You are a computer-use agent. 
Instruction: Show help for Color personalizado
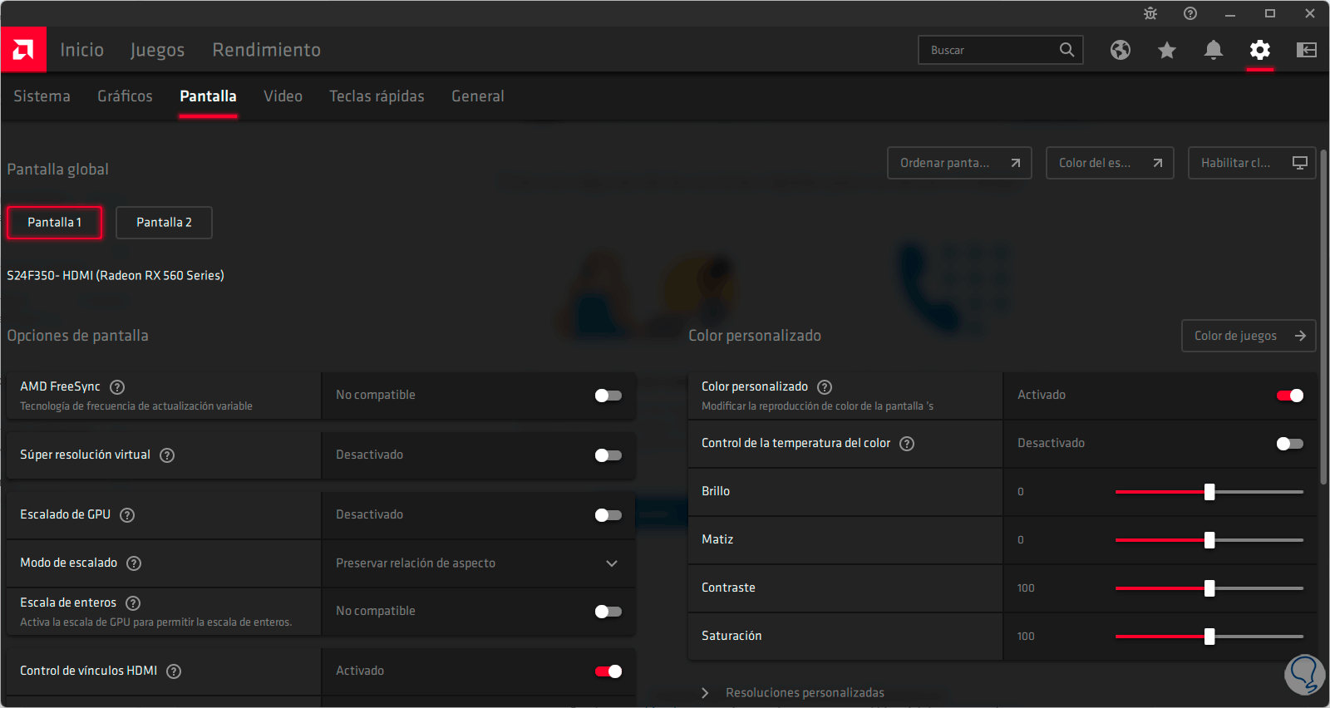coord(825,386)
